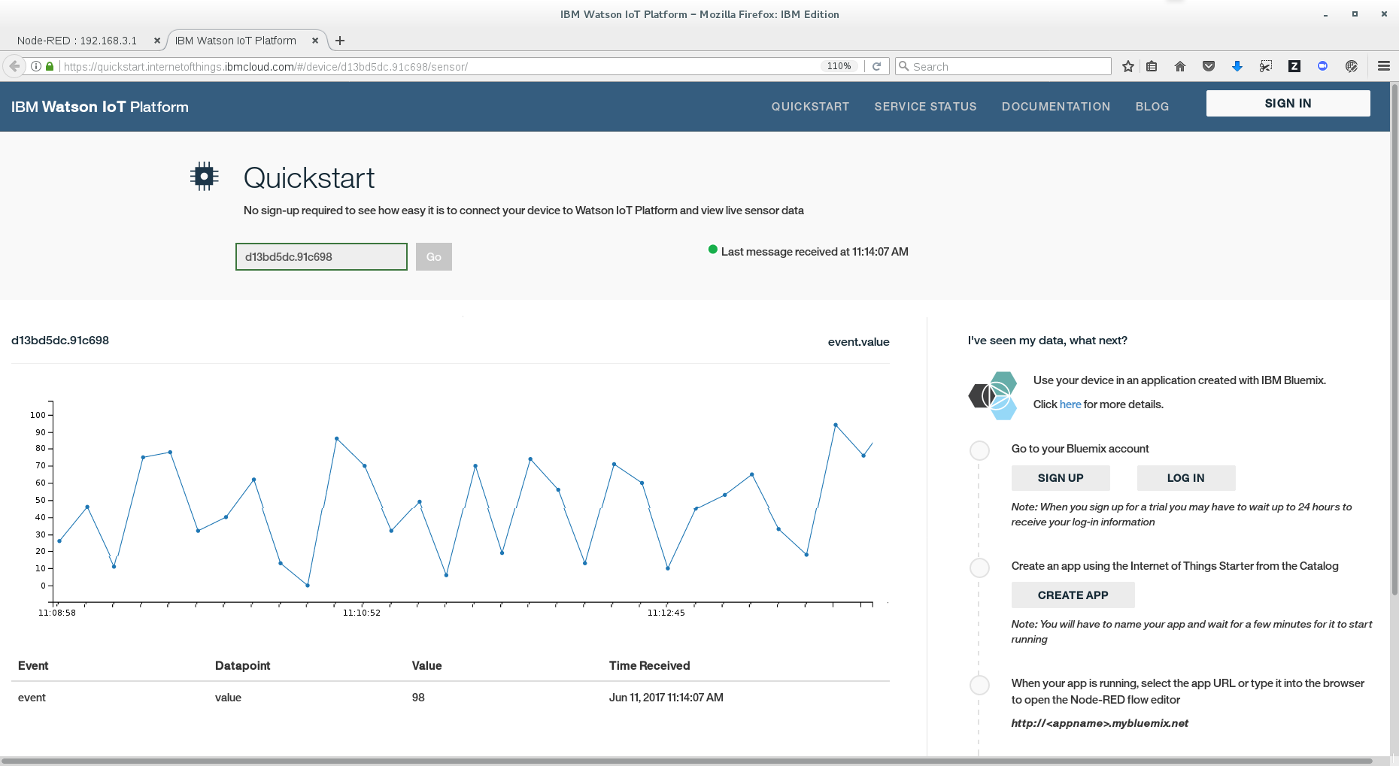Click the IBM Watson IoT Platform logo

coord(100,107)
